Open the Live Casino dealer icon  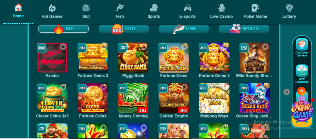pos(222,8)
